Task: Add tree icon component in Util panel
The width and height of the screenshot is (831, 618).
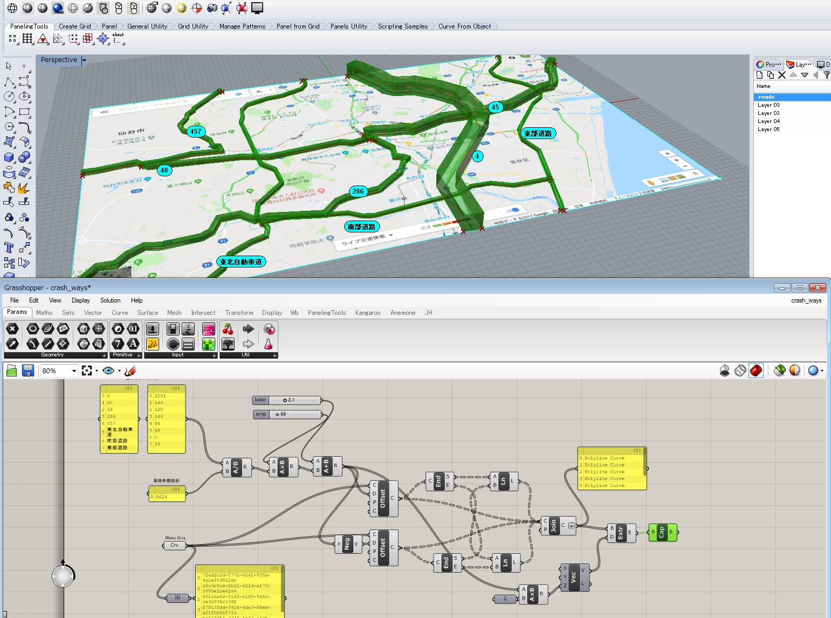Action: pyautogui.click(x=228, y=344)
